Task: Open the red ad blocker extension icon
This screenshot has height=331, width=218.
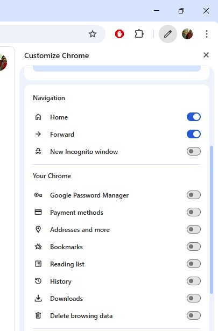Action: (119, 34)
